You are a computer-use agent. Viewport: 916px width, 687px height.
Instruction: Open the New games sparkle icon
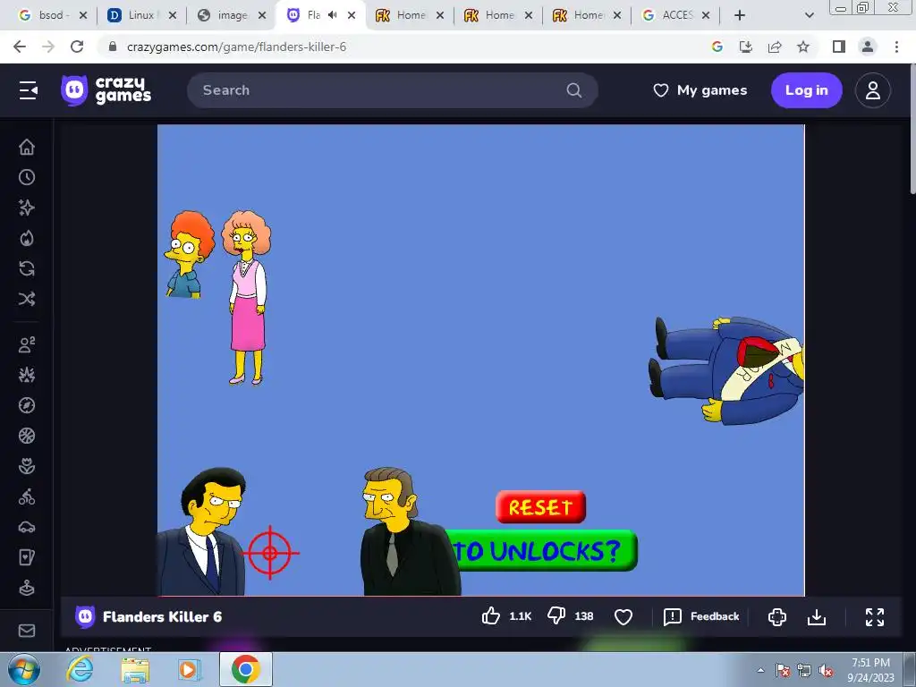click(x=27, y=208)
